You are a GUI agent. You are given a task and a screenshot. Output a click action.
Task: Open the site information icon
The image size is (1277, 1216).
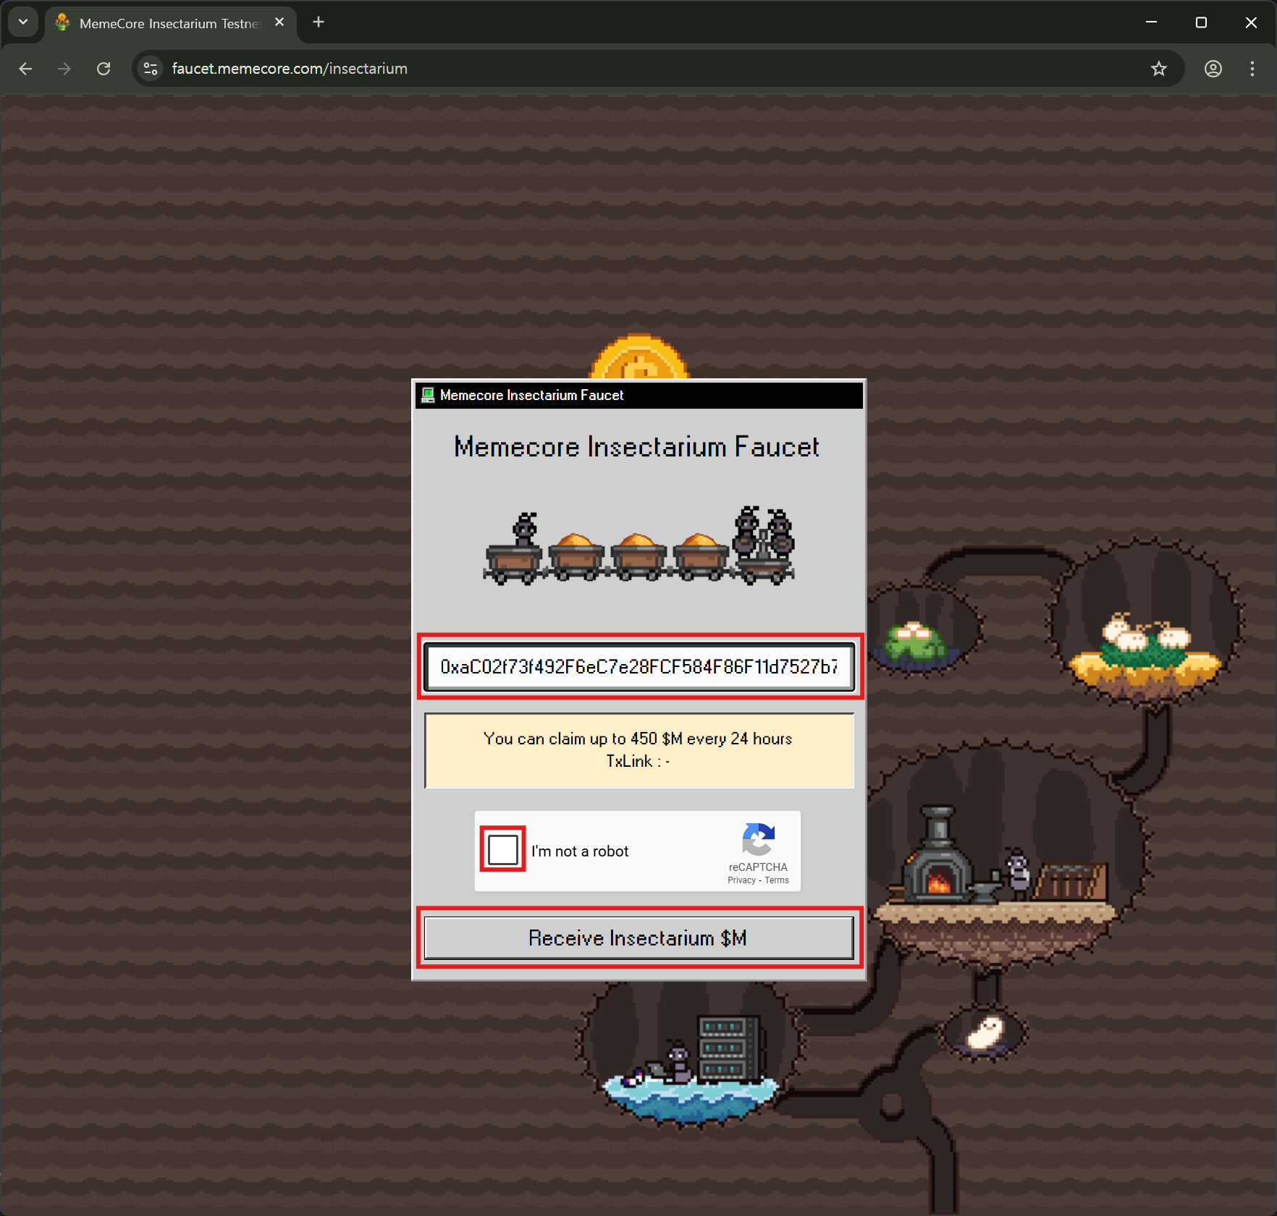tap(151, 69)
